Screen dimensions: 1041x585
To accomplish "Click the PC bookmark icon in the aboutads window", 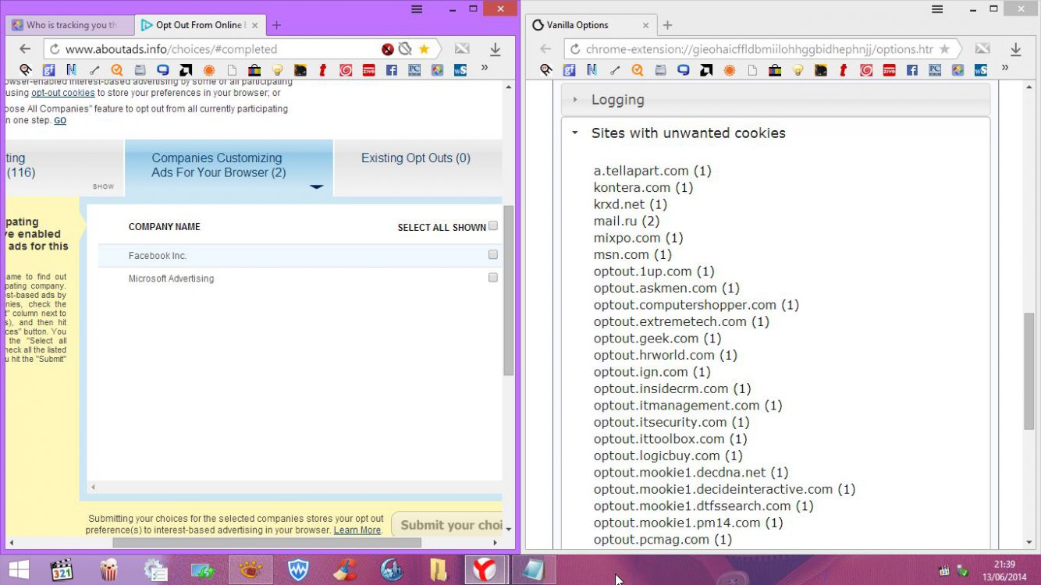I will (414, 70).
